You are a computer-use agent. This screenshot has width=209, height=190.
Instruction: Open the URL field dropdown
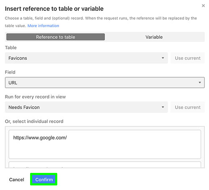[105, 82]
